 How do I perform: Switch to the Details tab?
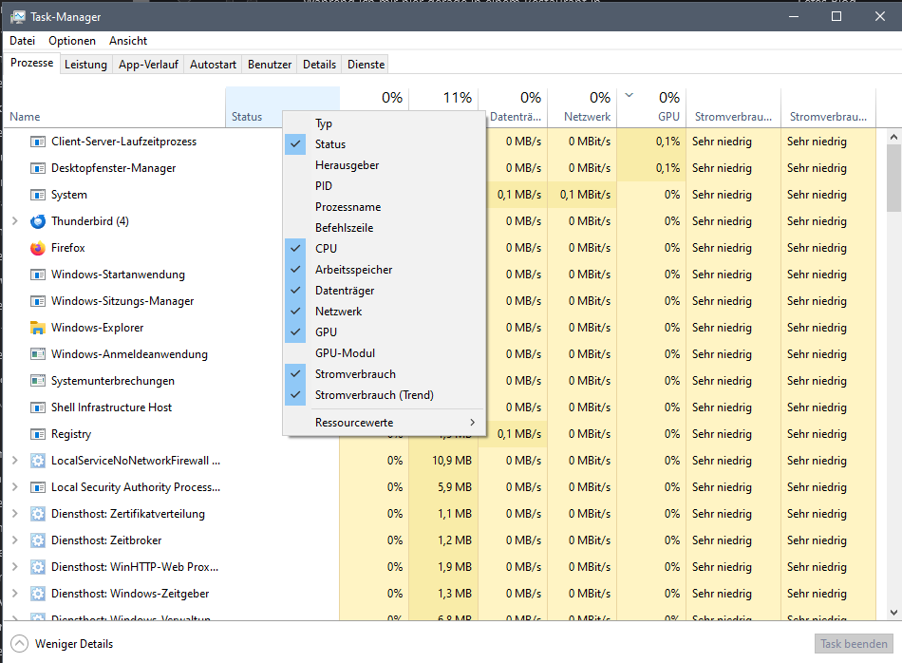pos(319,65)
